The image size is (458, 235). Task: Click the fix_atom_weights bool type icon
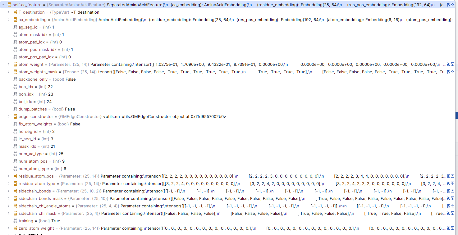tap(15, 124)
